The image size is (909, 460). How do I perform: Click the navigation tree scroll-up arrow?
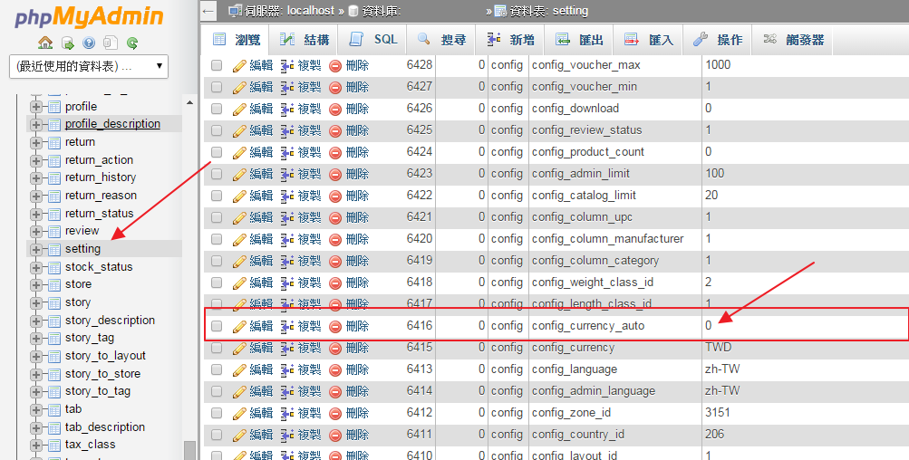[189, 102]
